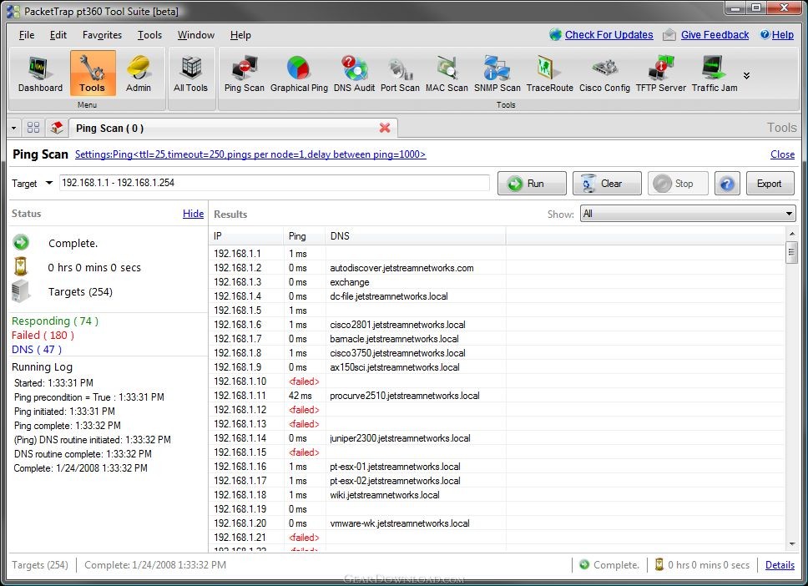Screen dimensions: 808x586
Task: Open the Admin section
Action: (138, 74)
